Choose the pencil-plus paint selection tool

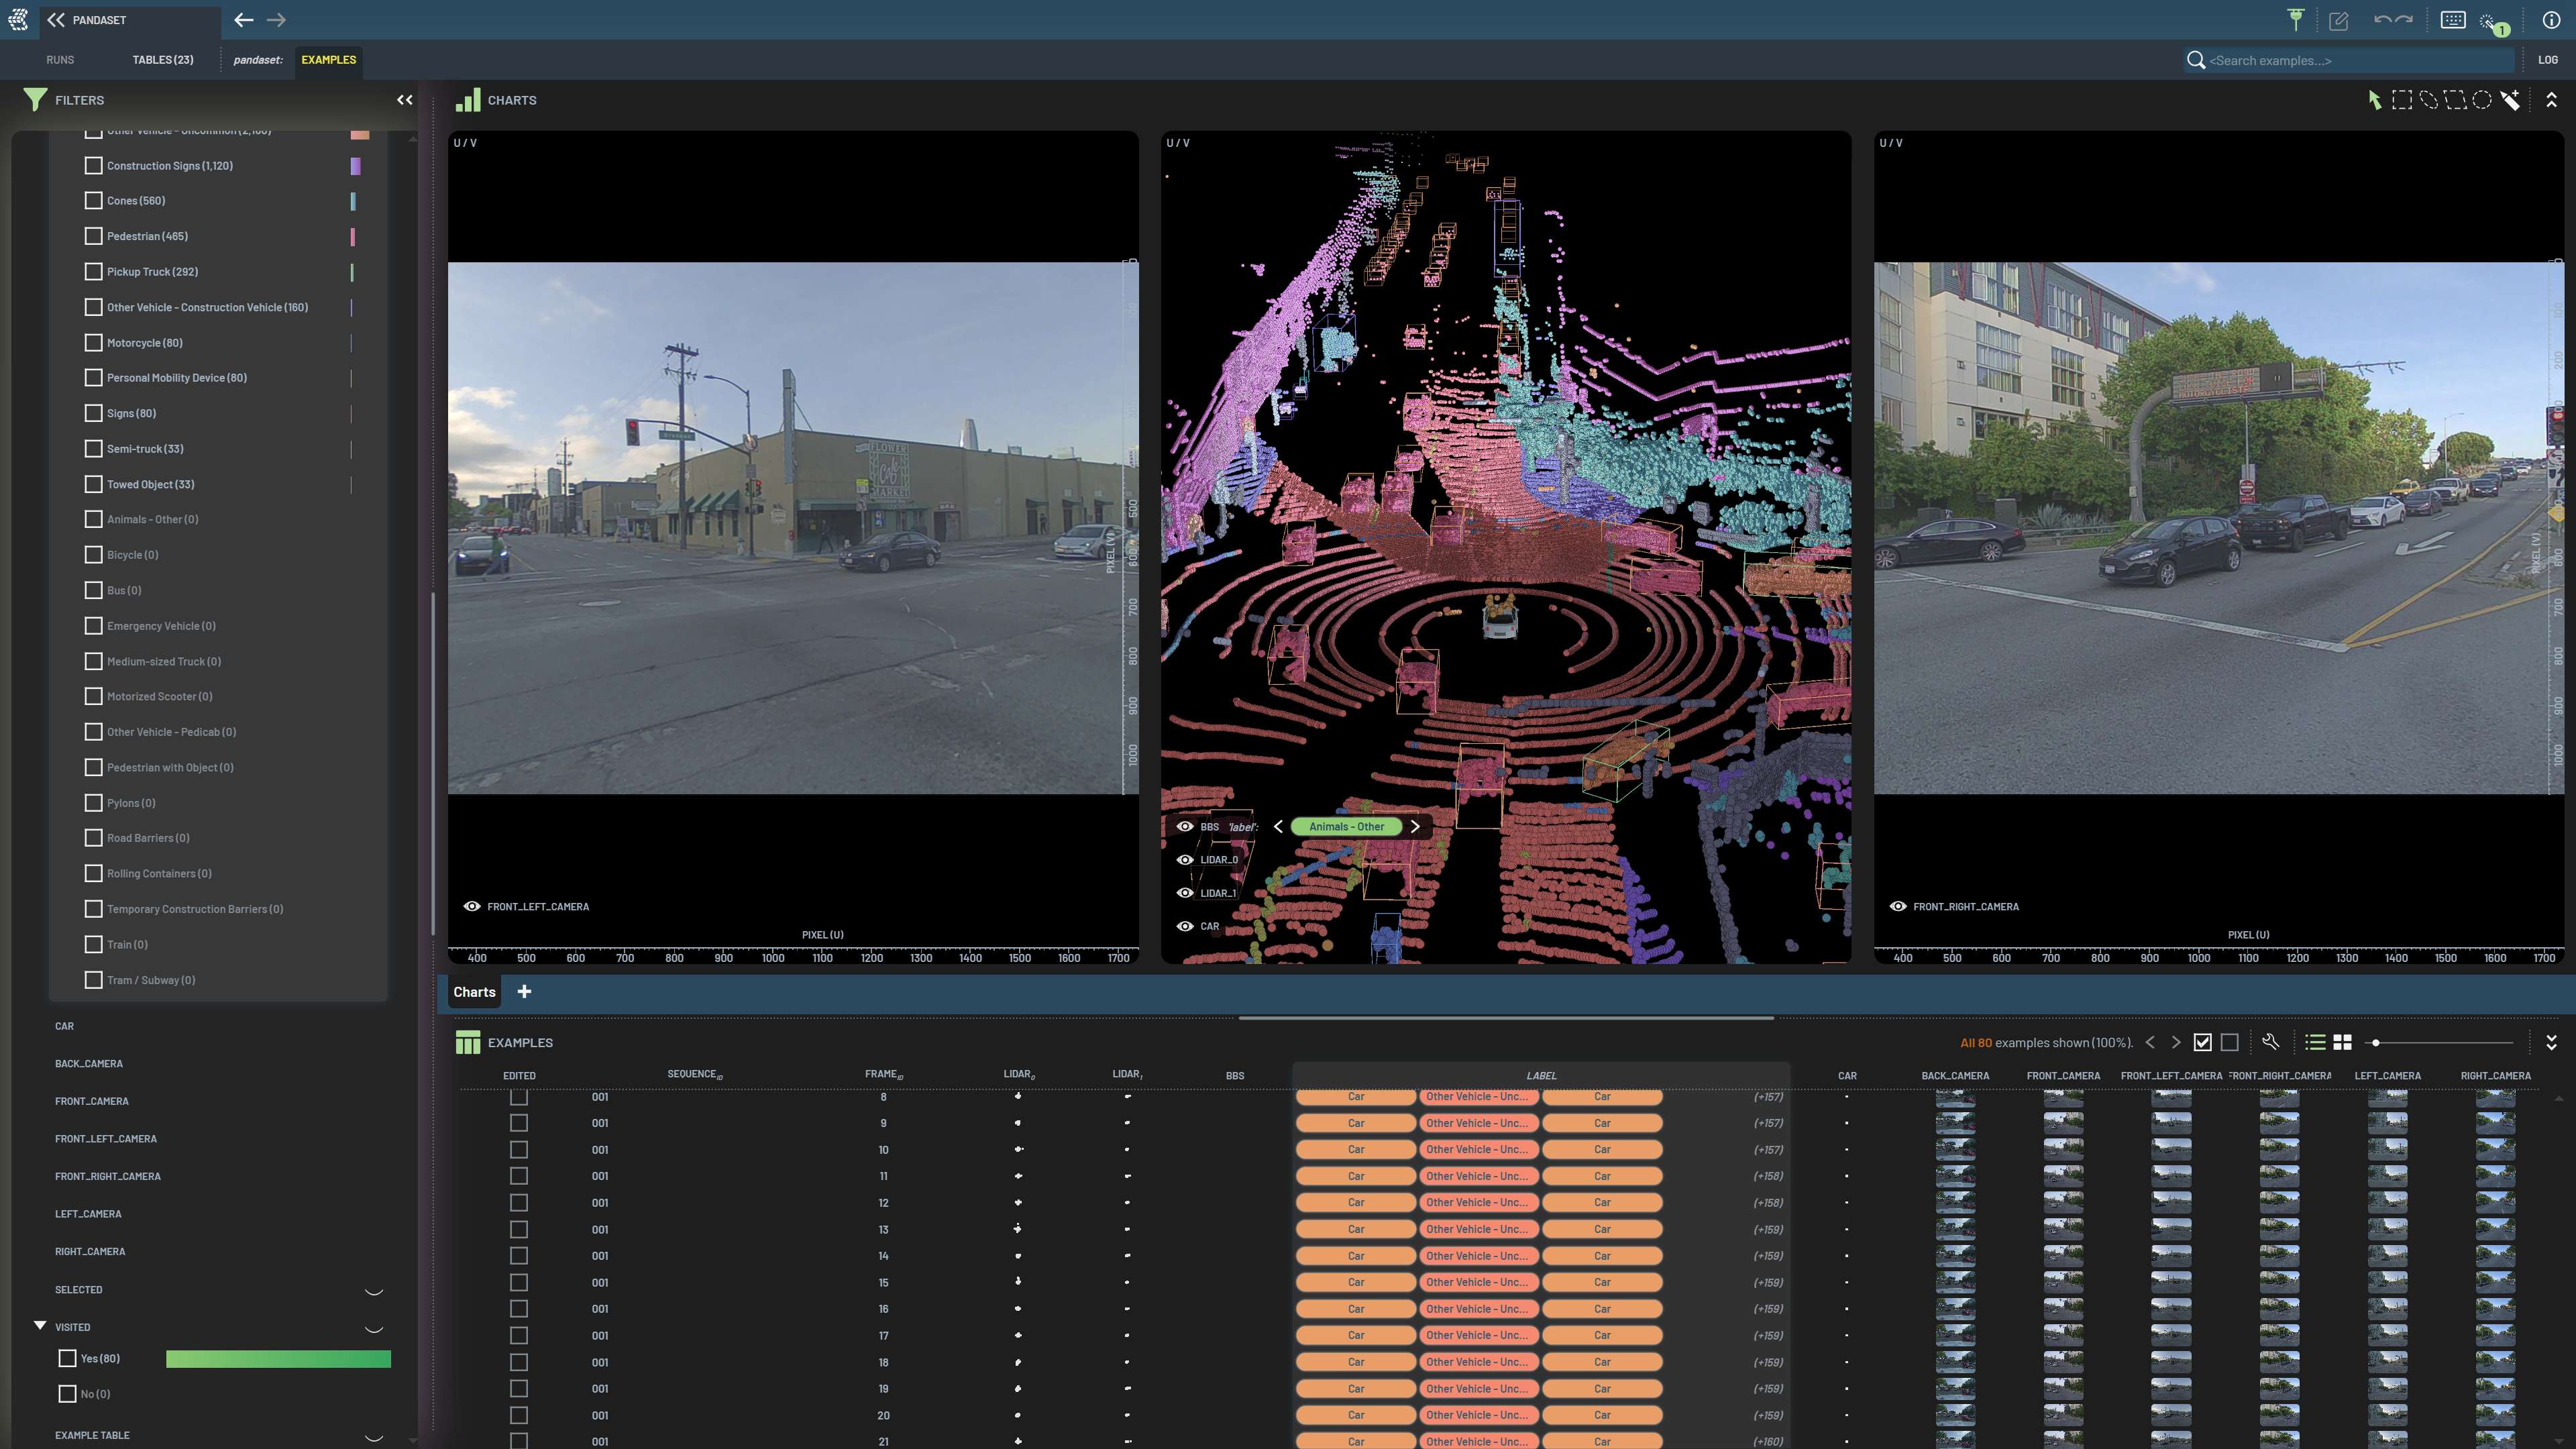pos(2510,100)
